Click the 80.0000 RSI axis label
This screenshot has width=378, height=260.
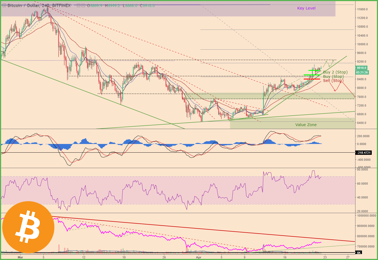362,169
